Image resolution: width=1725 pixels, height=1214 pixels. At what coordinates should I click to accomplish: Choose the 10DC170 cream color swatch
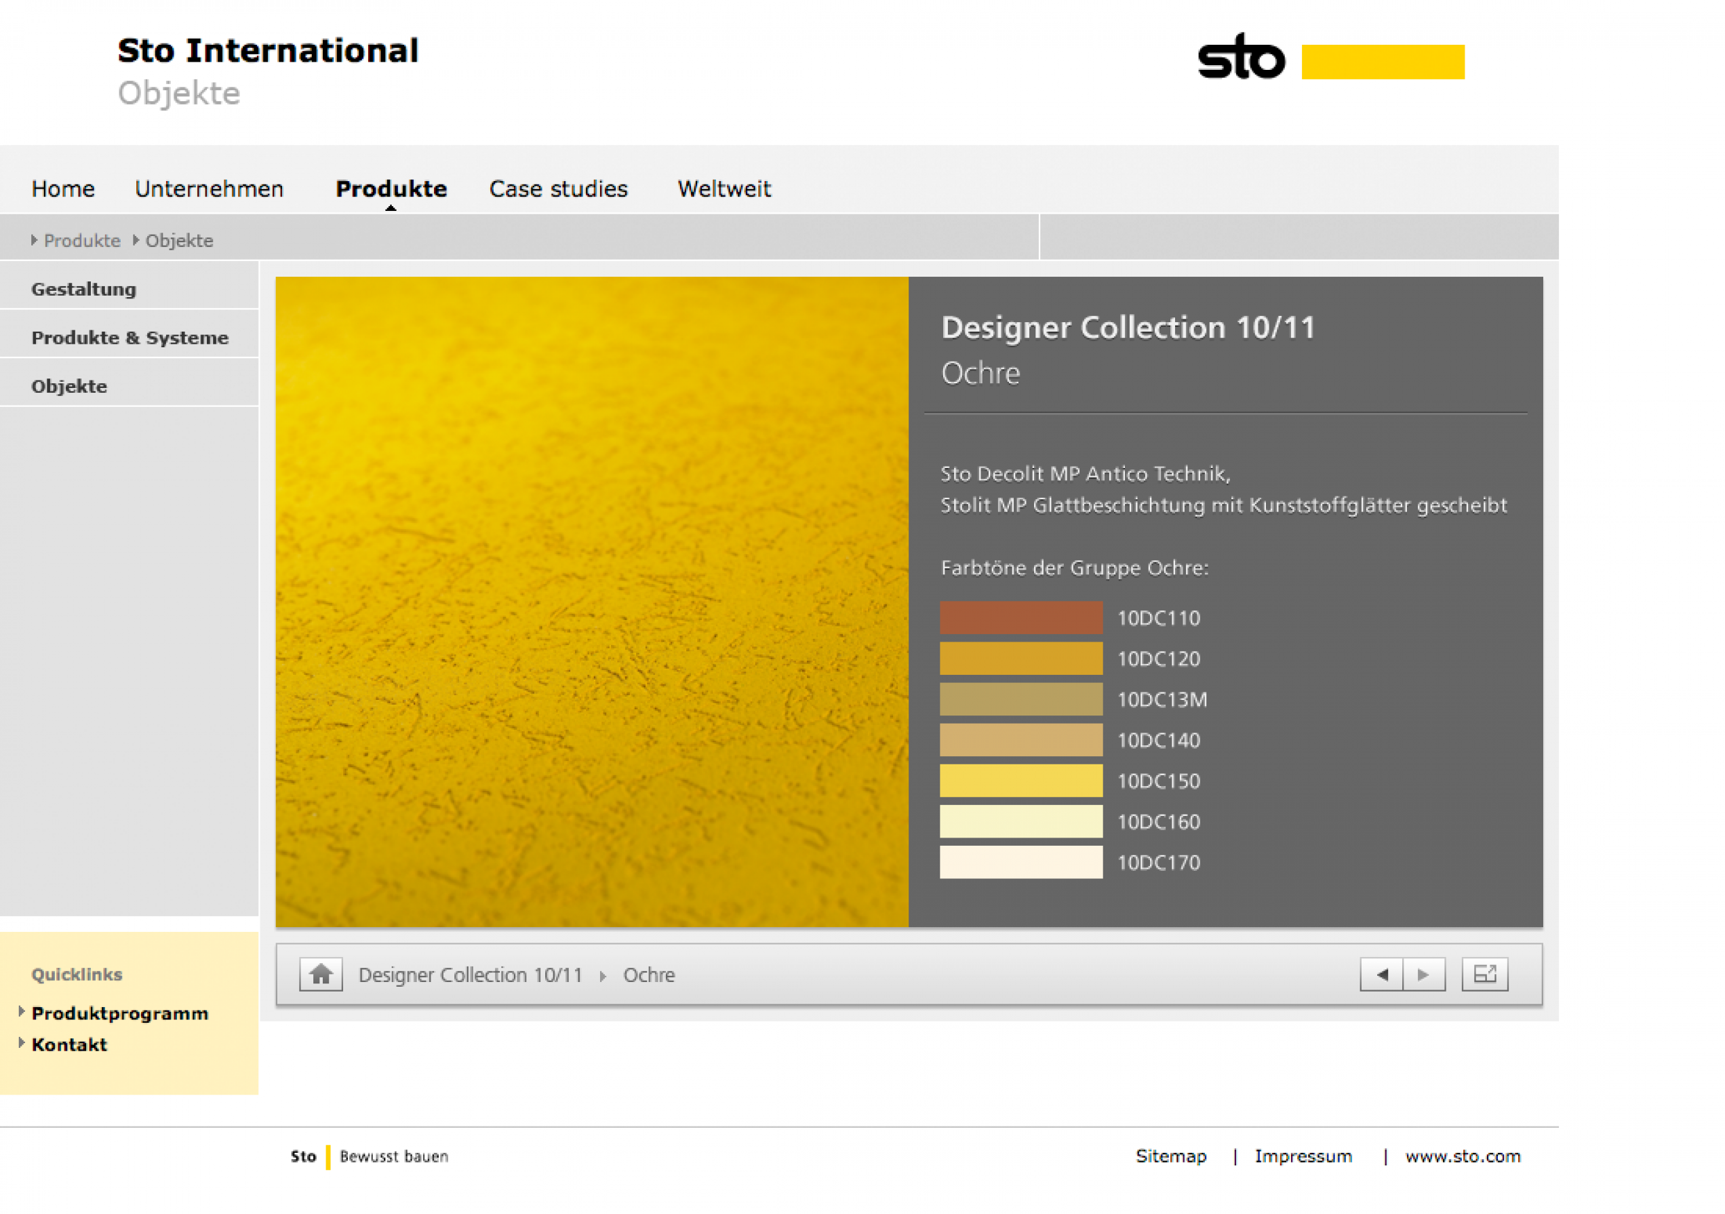pos(1021,862)
